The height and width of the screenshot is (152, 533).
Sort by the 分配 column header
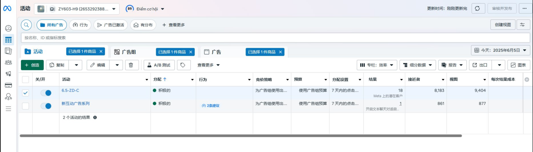(x=160, y=79)
